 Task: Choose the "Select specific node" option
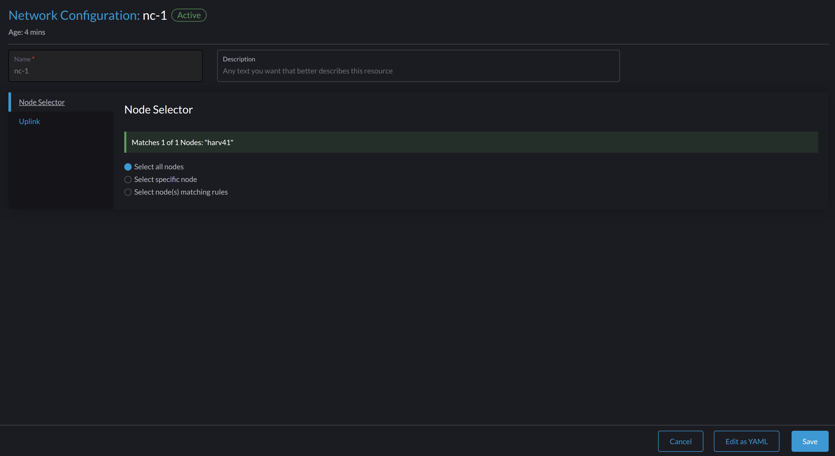pos(128,180)
